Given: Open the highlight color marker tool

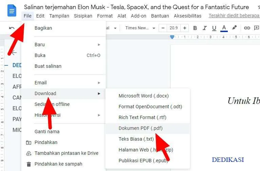Looking at the screenshot, I should coord(234,28).
